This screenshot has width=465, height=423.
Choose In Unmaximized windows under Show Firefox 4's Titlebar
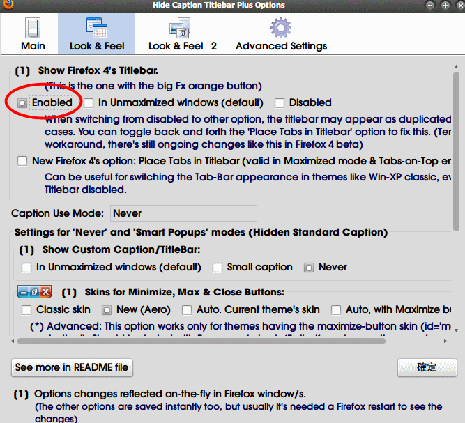[x=89, y=103]
